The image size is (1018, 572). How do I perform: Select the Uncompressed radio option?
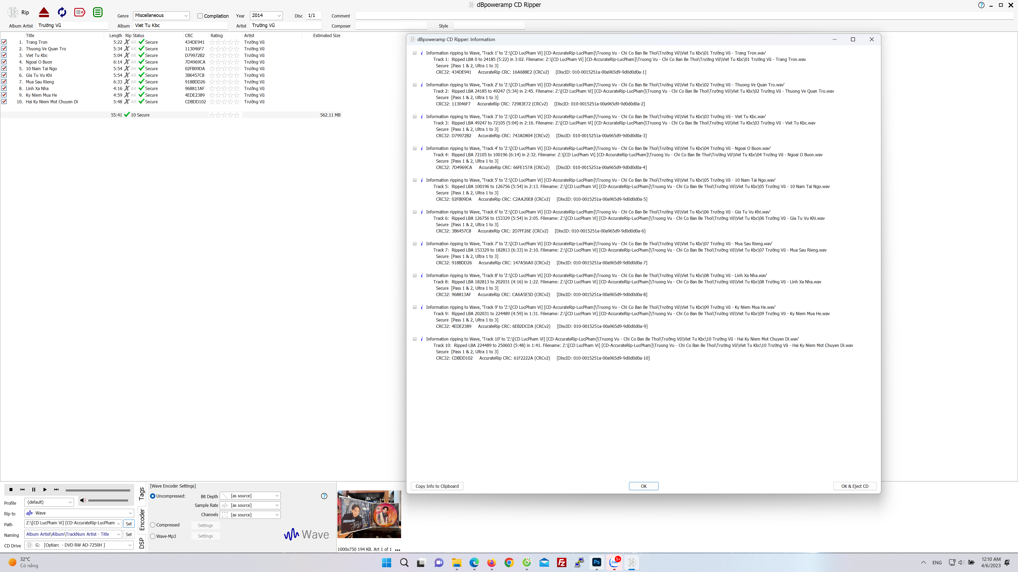(152, 496)
